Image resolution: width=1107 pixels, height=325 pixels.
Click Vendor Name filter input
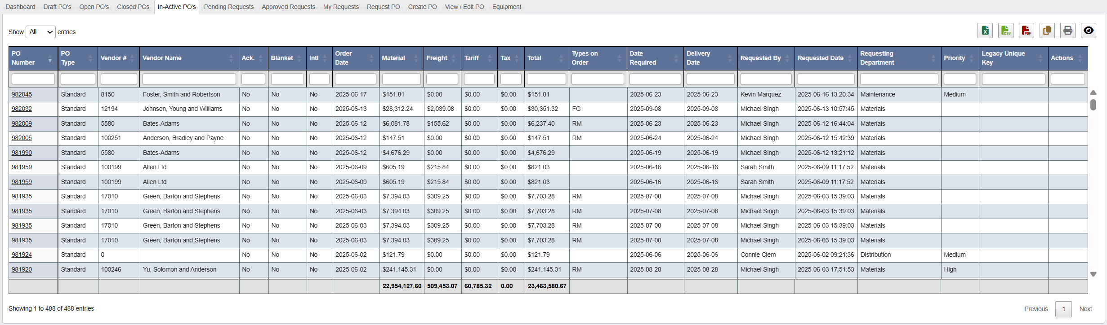click(x=189, y=79)
